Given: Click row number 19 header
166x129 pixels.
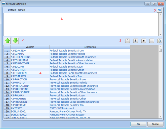Looking at the screenshot, I should pos(7,108).
